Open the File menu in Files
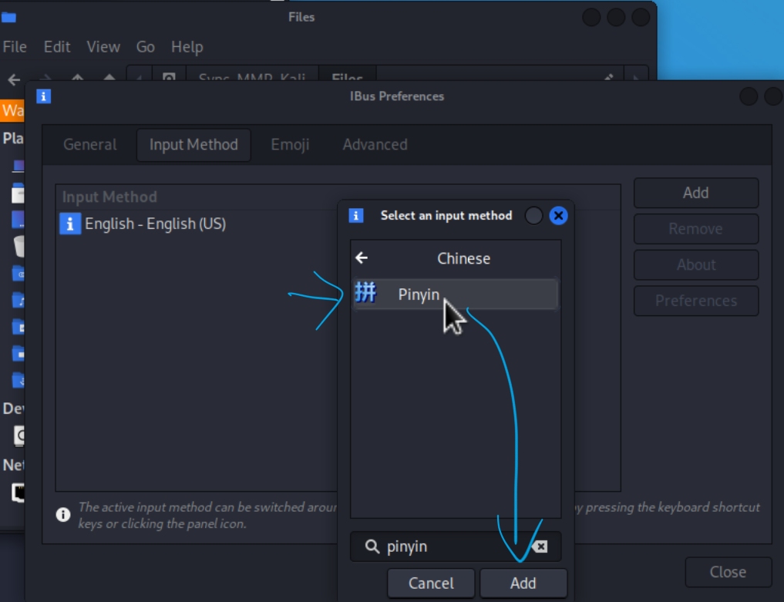 tap(15, 46)
